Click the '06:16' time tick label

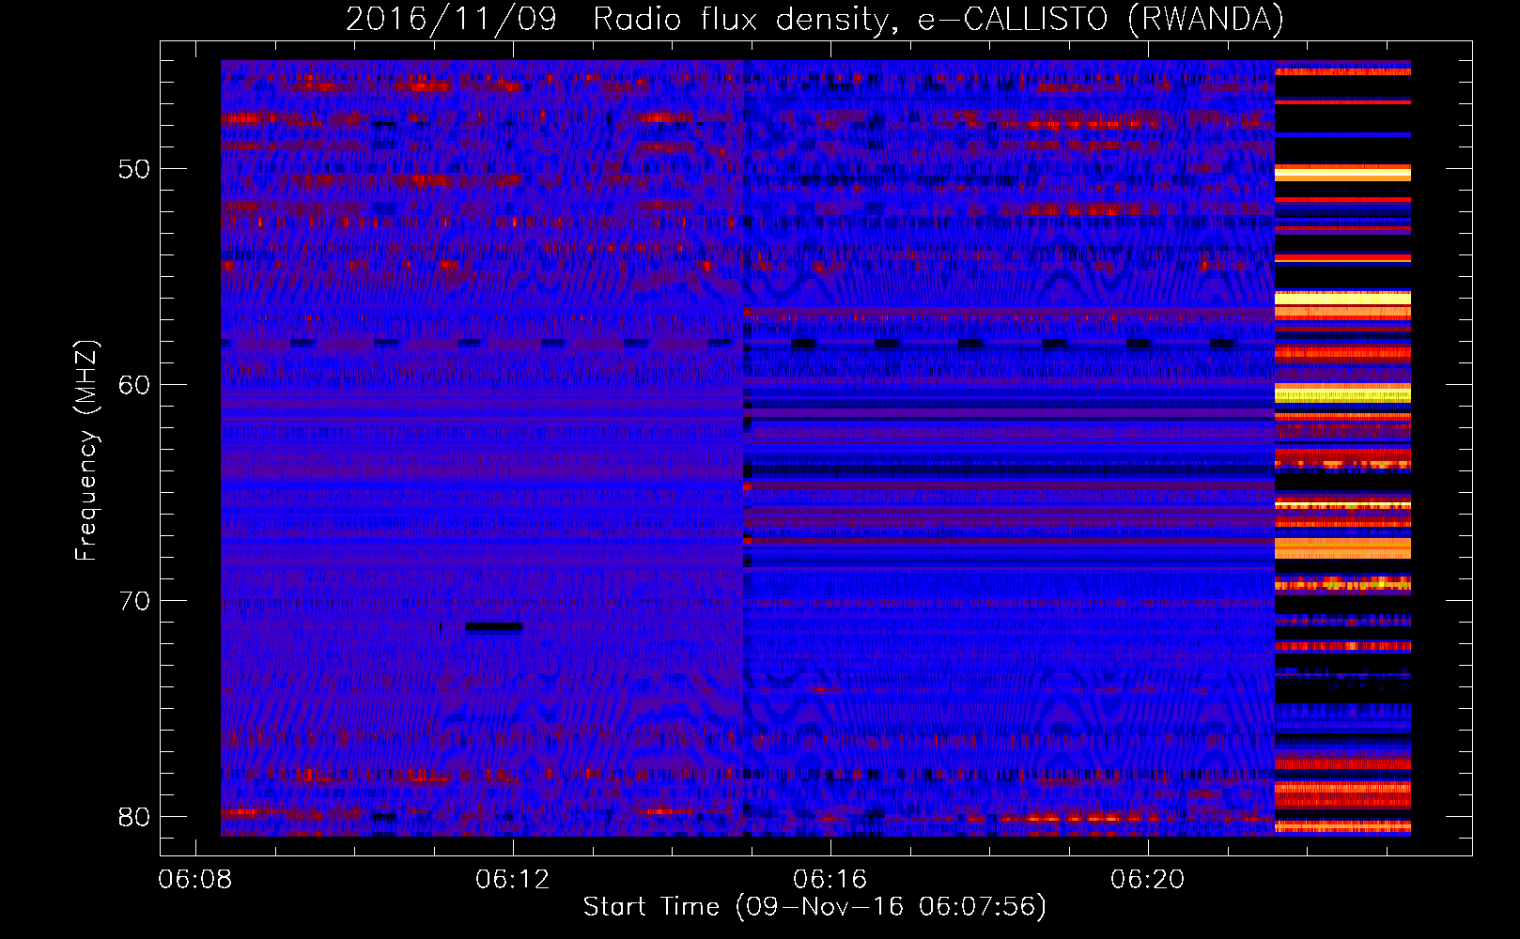pyautogui.click(x=830, y=880)
